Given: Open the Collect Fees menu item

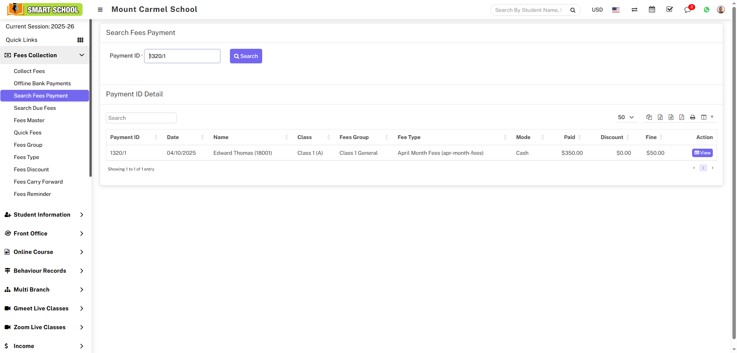Looking at the screenshot, I should 29,71.
